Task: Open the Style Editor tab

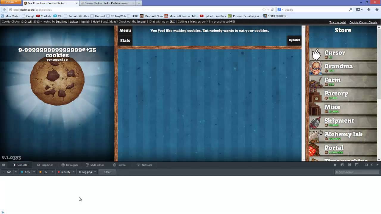Action: coord(95,165)
